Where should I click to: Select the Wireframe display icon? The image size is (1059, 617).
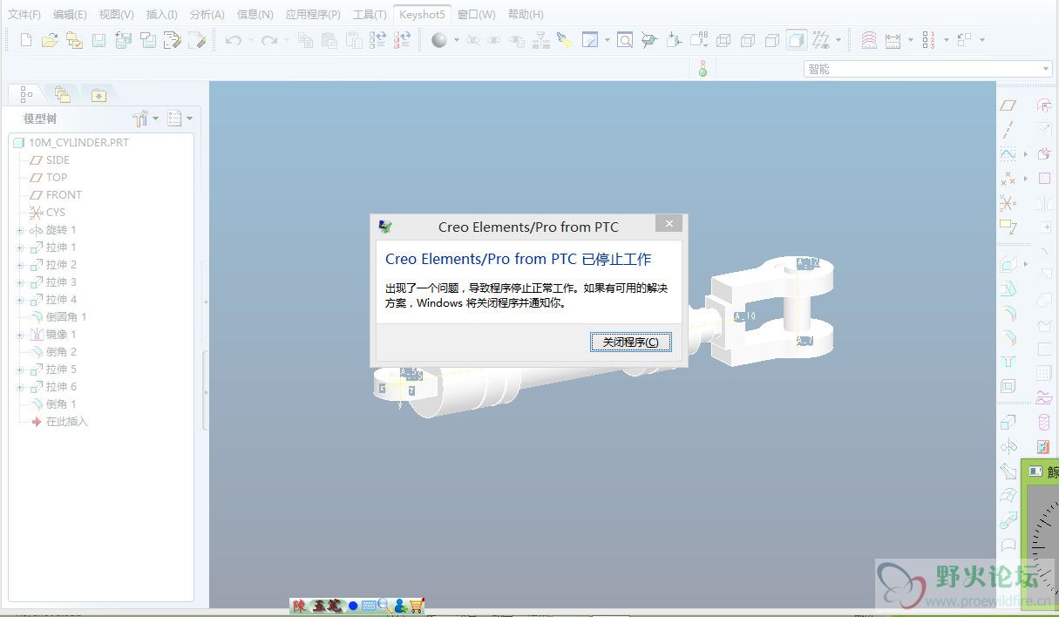point(723,40)
